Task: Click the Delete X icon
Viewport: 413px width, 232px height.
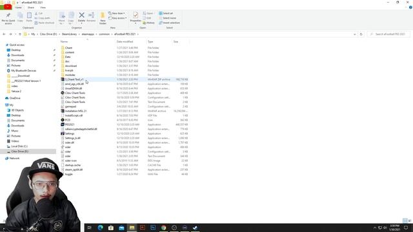Action: click(x=82, y=15)
